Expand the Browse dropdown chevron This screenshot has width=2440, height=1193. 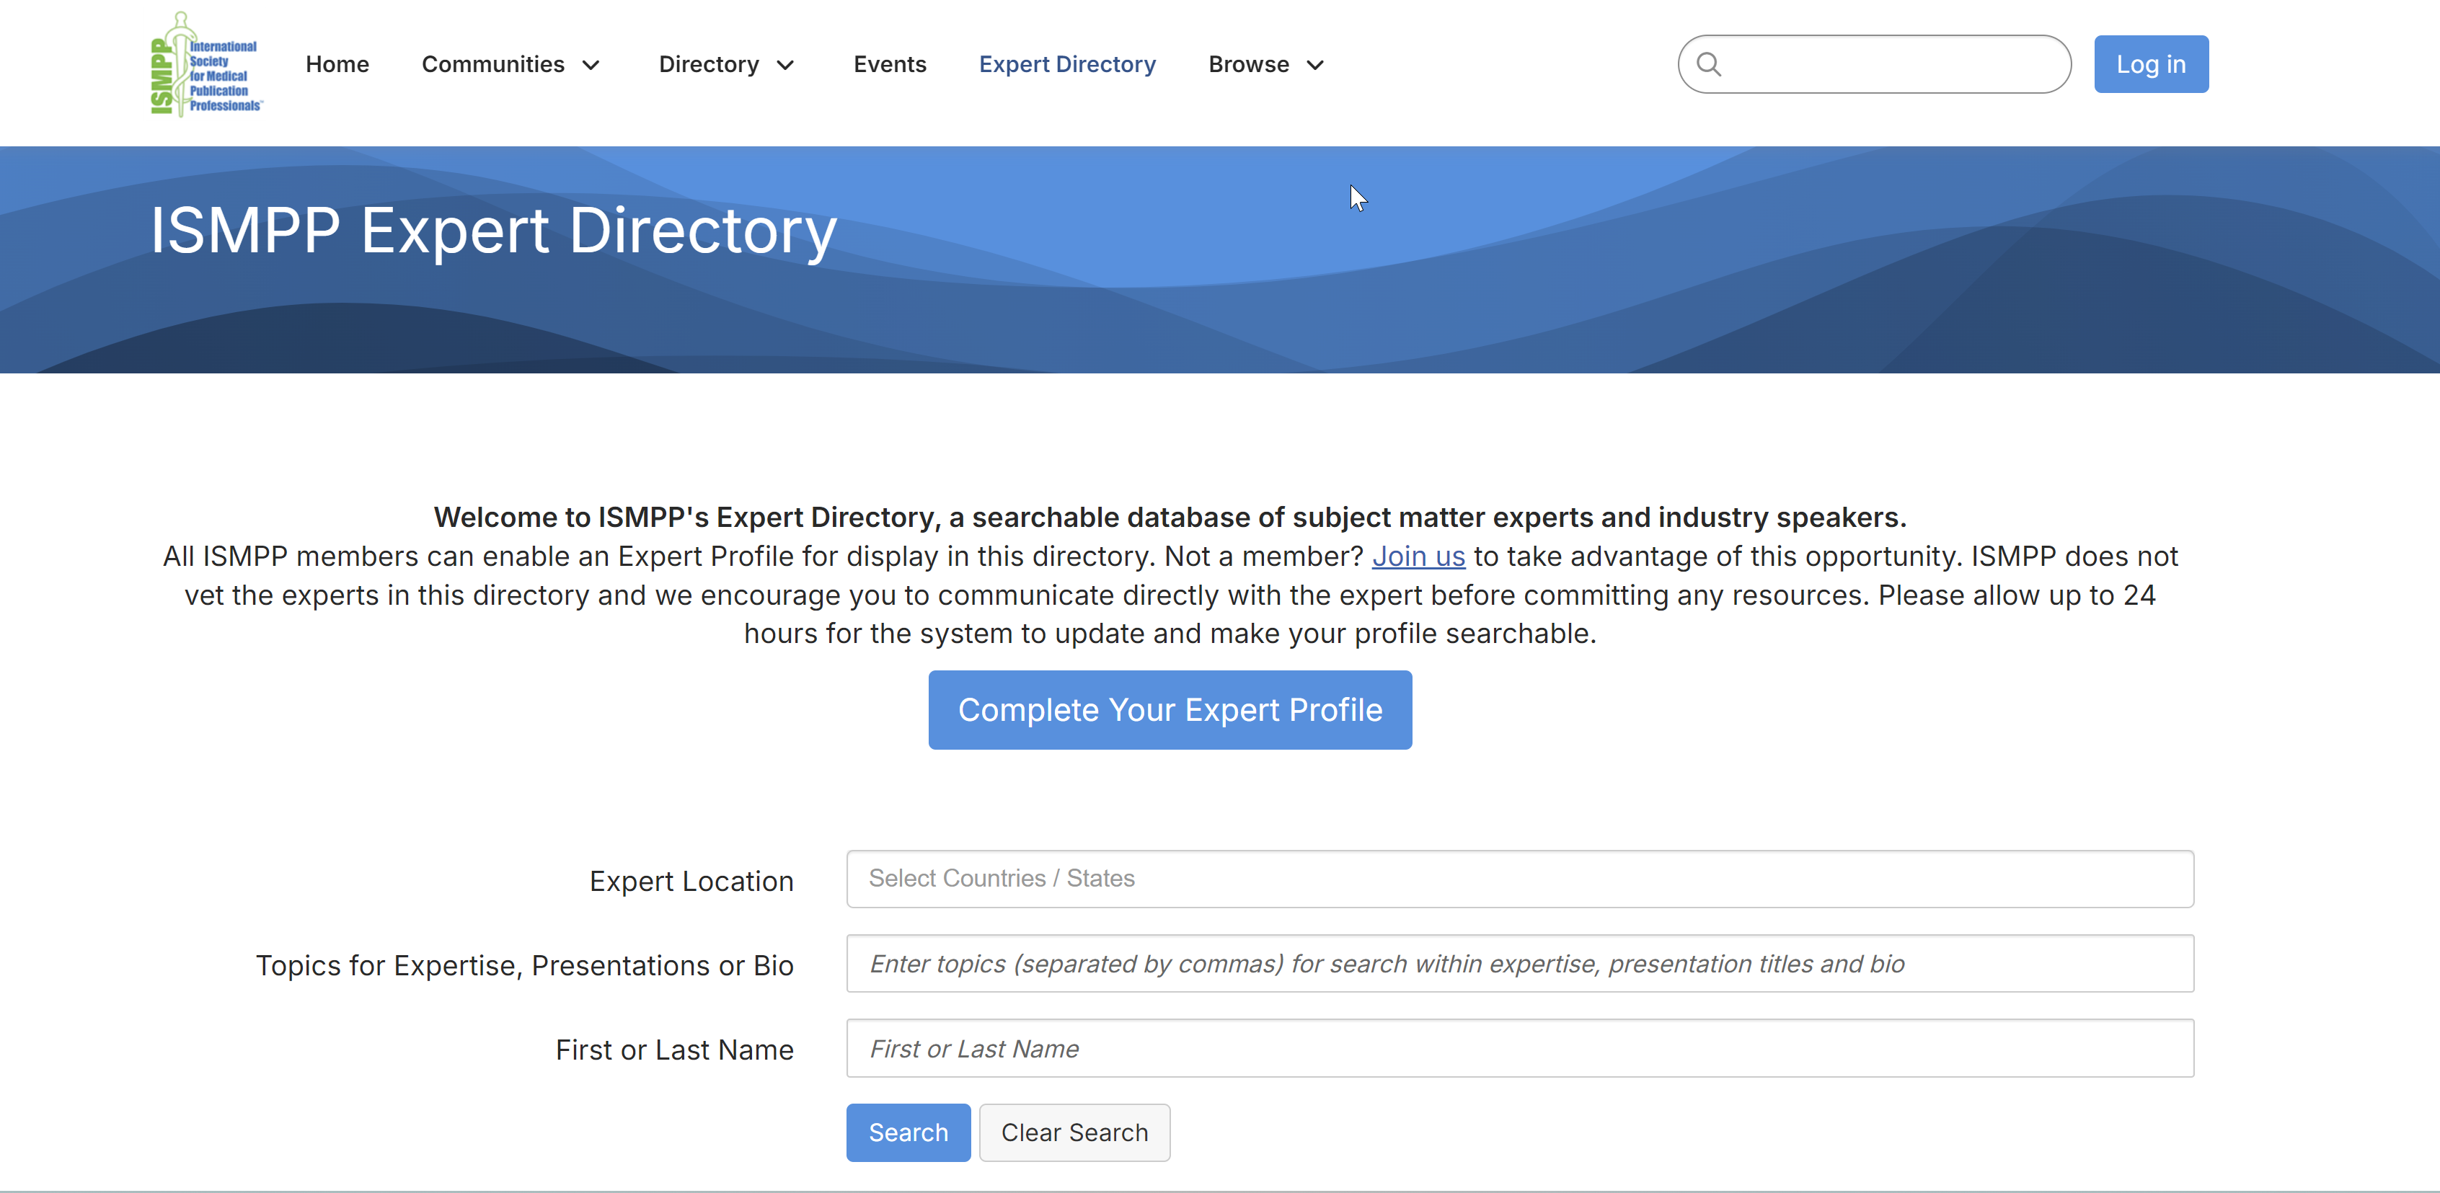(1314, 66)
